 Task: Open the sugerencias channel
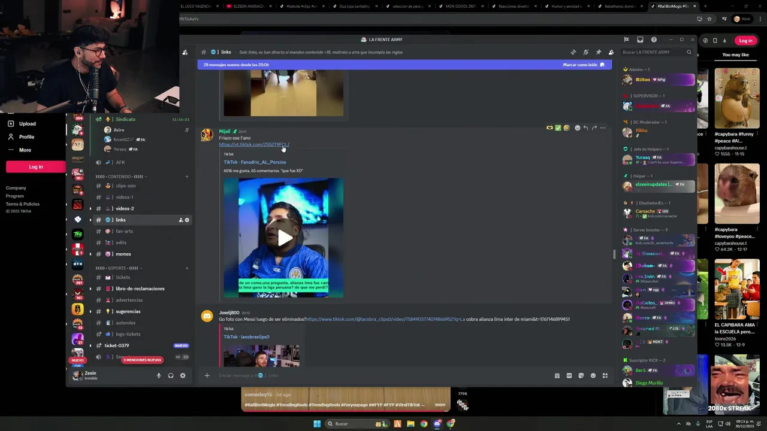click(x=142, y=311)
